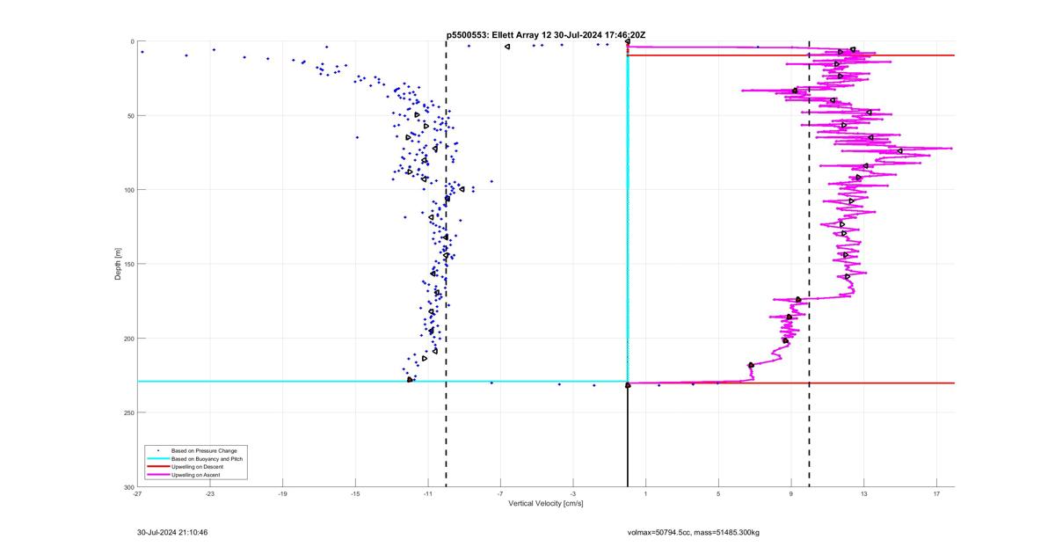
Task: Click x-axis tick label '-7'
Action: point(500,494)
